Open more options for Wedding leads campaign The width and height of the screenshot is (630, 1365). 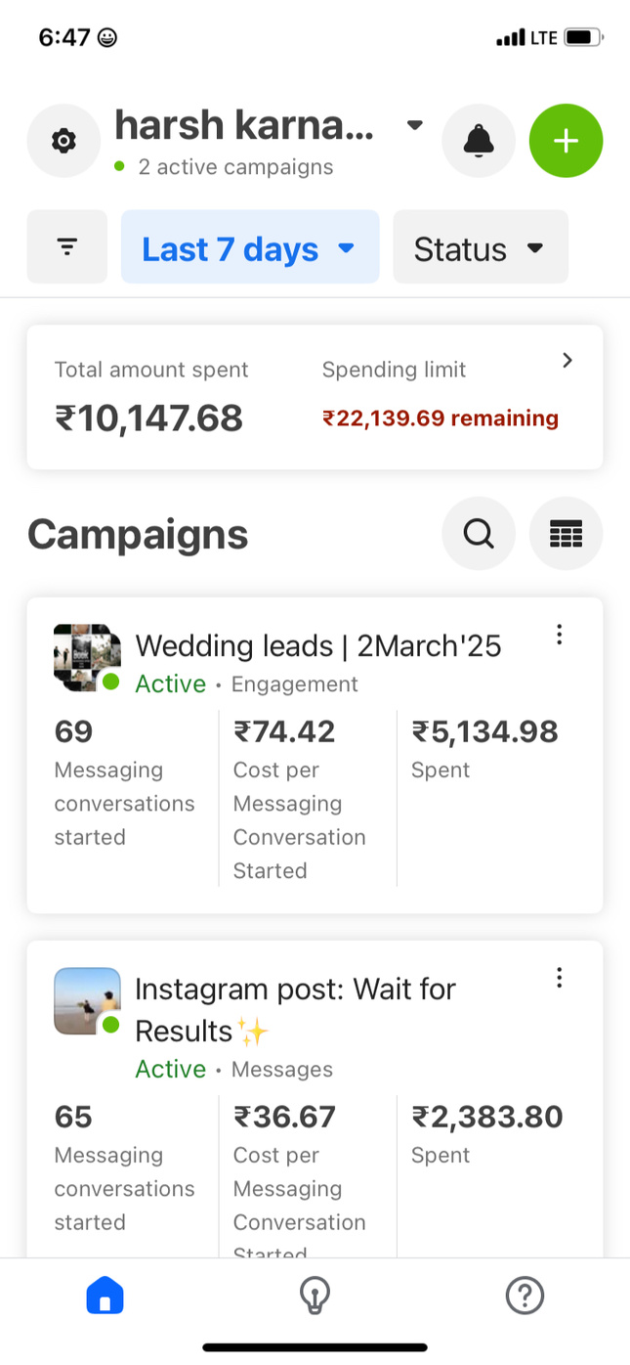click(559, 635)
